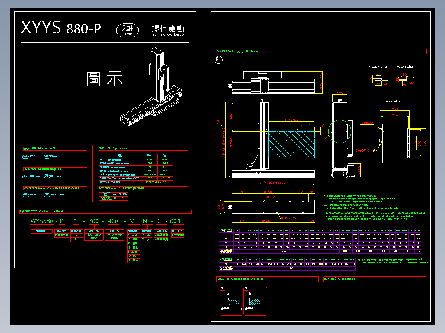Click the 'C' letter in order code

[x=159, y=221]
